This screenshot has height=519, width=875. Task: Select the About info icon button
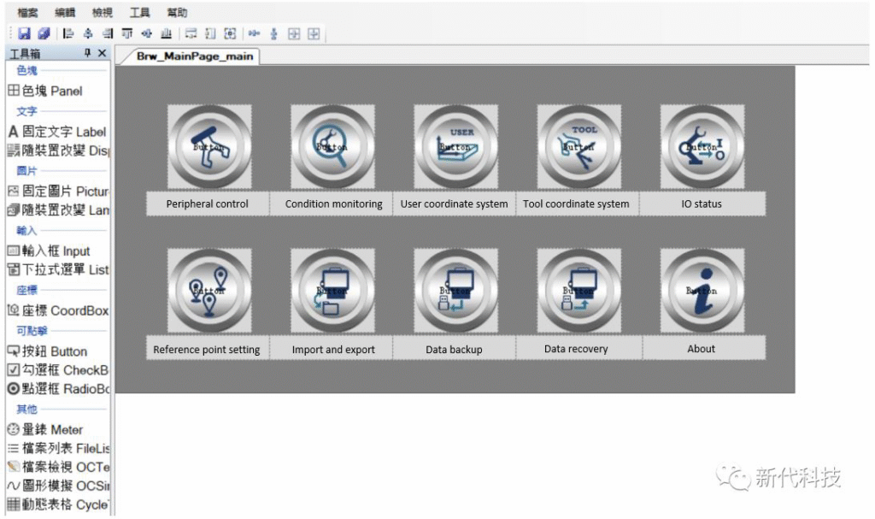coord(702,291)
